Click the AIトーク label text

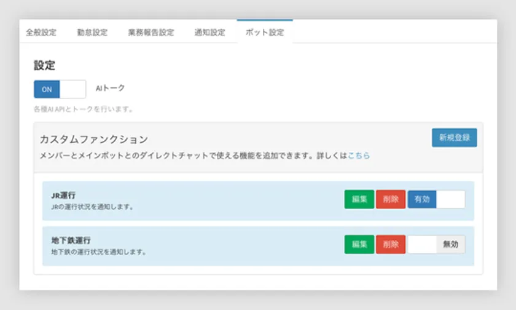(x=110, y=89)
